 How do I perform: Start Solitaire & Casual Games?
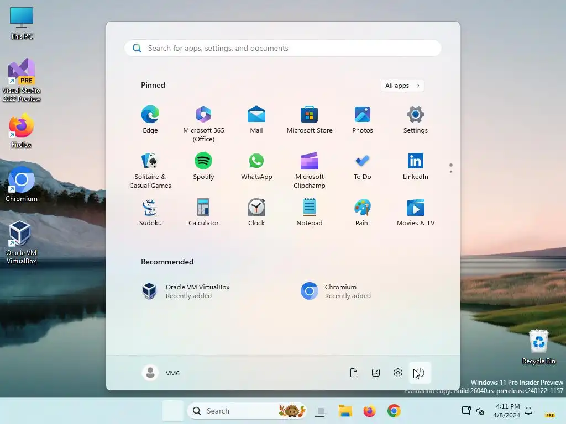(x=150, y=171)
